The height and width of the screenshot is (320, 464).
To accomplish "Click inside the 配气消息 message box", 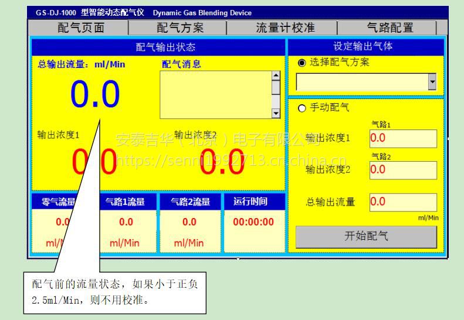I will pyautogui.click(x=215, y=94).
